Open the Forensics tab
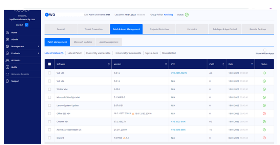 click(x=192, y=29)
